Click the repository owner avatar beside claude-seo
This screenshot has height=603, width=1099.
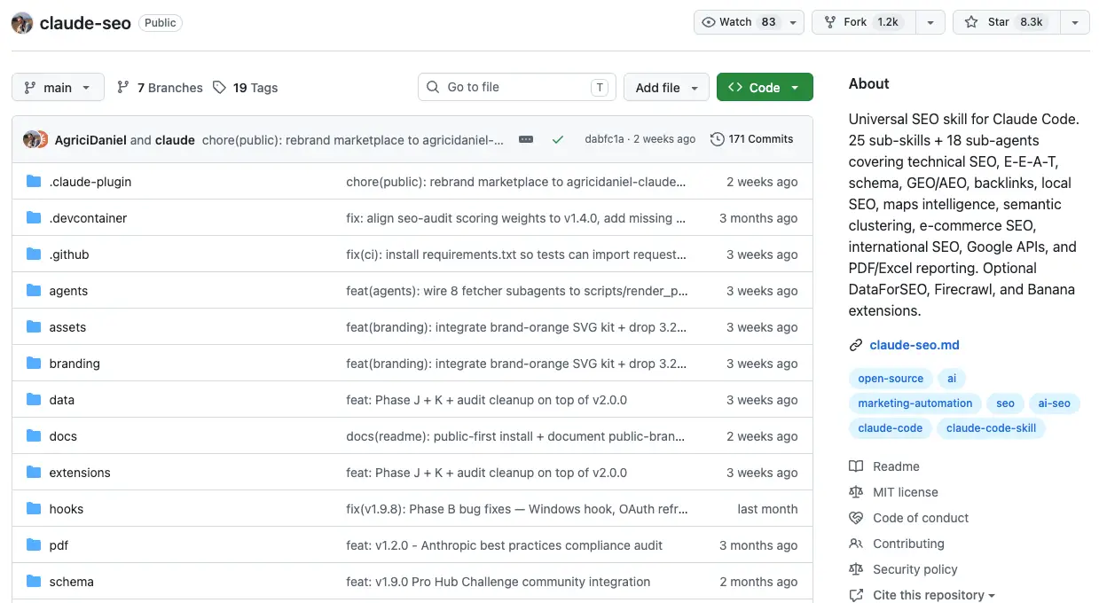22,23
